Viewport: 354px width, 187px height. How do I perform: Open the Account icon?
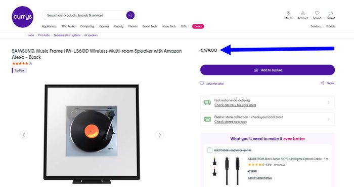tap(302, 13)
